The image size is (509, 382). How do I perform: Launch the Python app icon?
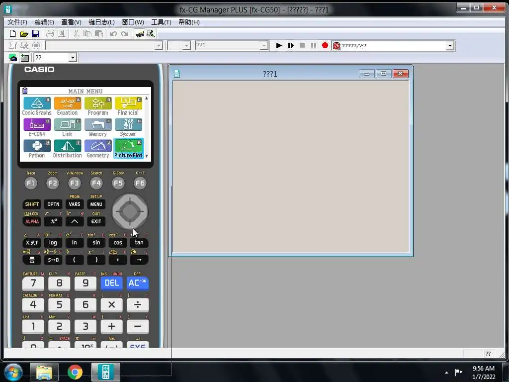coord(37,149)
